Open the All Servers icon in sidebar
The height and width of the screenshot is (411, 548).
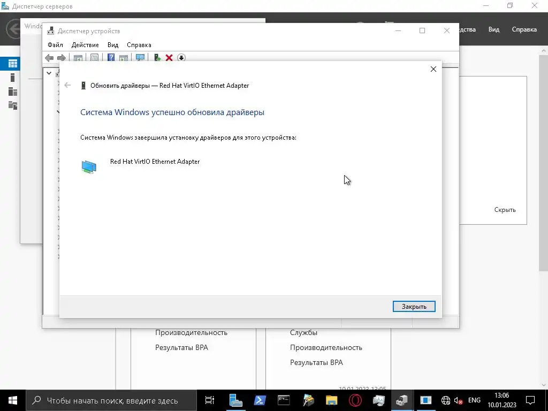tap(13, 92)
